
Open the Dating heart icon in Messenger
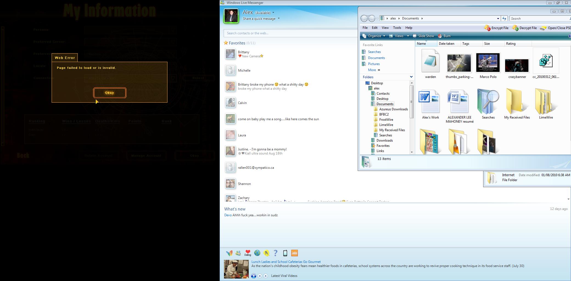tap(248, 253)
